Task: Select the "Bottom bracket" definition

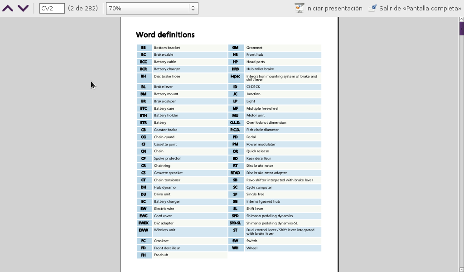Action: [x=167, y=48]
